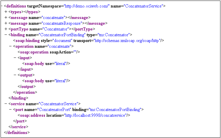Viewport: 221px width, 138px height.
Task: Click soap:body literal under output
Action: 46,81
